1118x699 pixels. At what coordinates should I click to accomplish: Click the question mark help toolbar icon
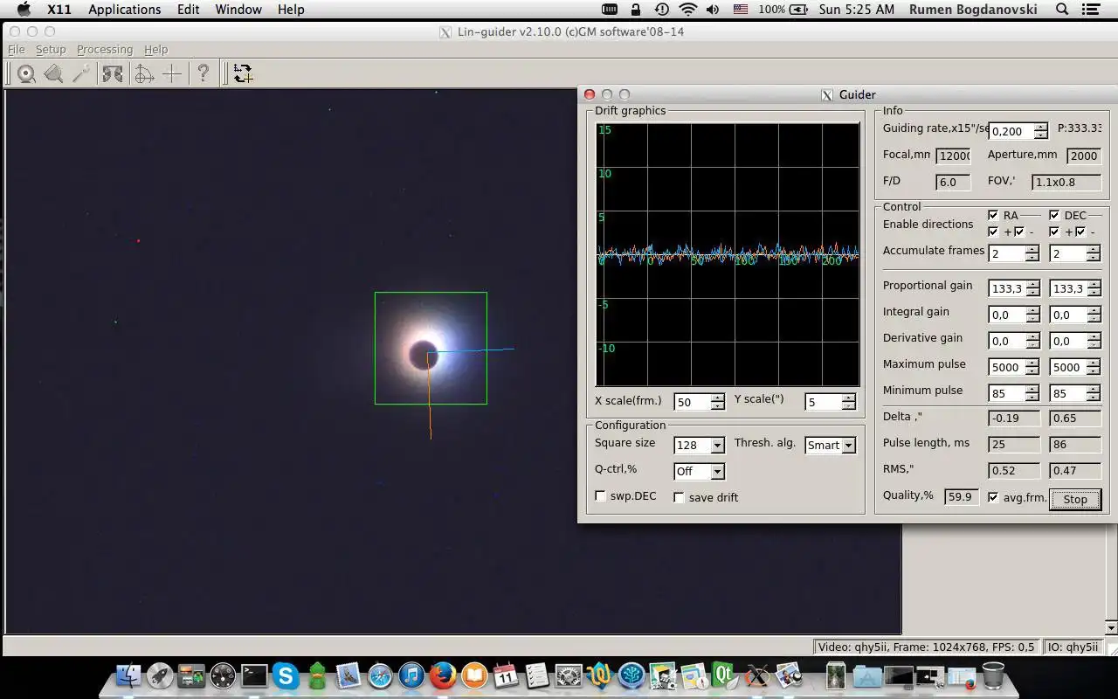click(203, 74)
